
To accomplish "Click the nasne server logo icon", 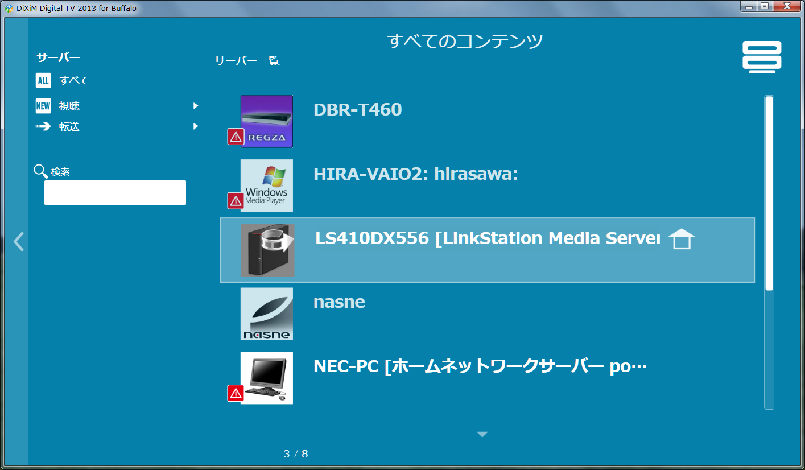I will pos(267,314).
